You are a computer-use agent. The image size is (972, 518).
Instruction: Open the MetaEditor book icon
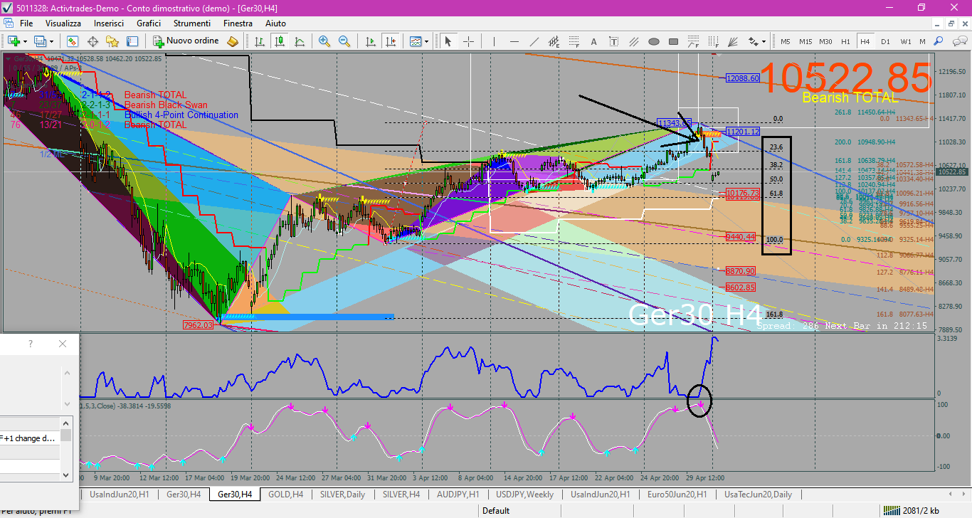233,41
